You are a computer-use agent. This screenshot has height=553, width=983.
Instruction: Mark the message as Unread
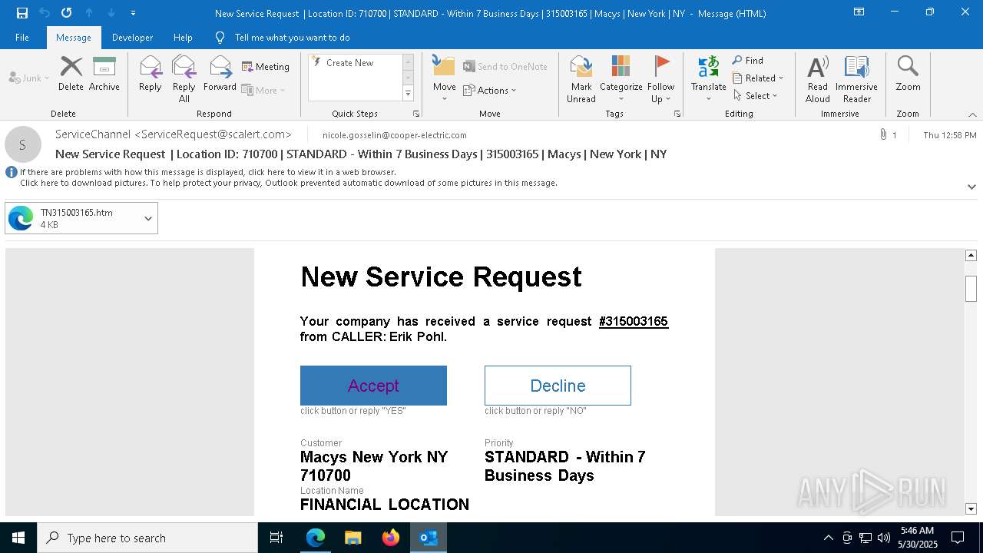coord(581,79)
